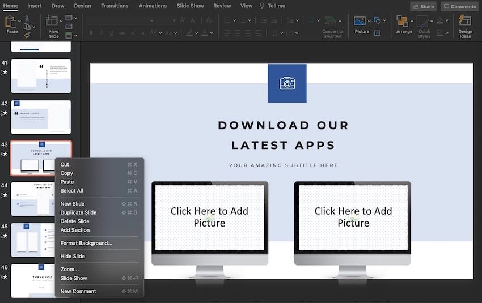The image size is (482, 303).
Task: Open the Comments button
Action: [459, 6]
